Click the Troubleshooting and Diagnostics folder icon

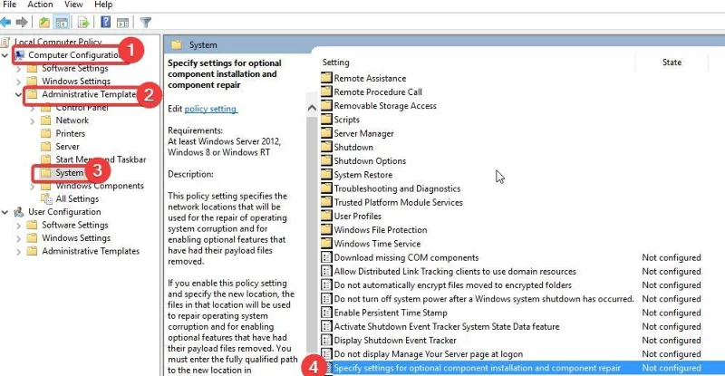tap(326, 188)
